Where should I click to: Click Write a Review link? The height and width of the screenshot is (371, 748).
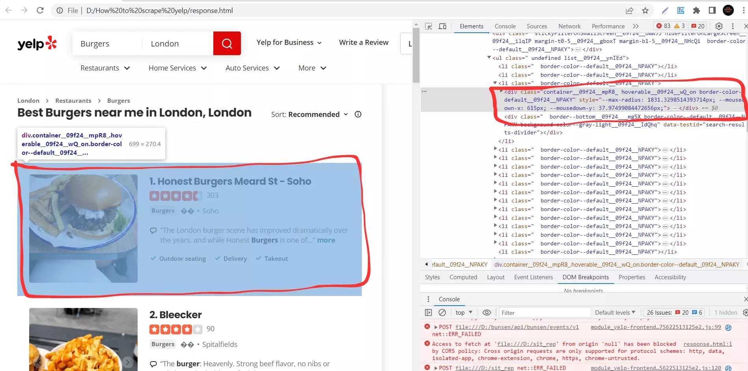click(x=364, y=43)
